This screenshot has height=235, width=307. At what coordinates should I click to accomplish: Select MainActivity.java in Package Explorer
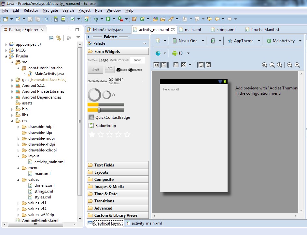click(x=49, y=74)
